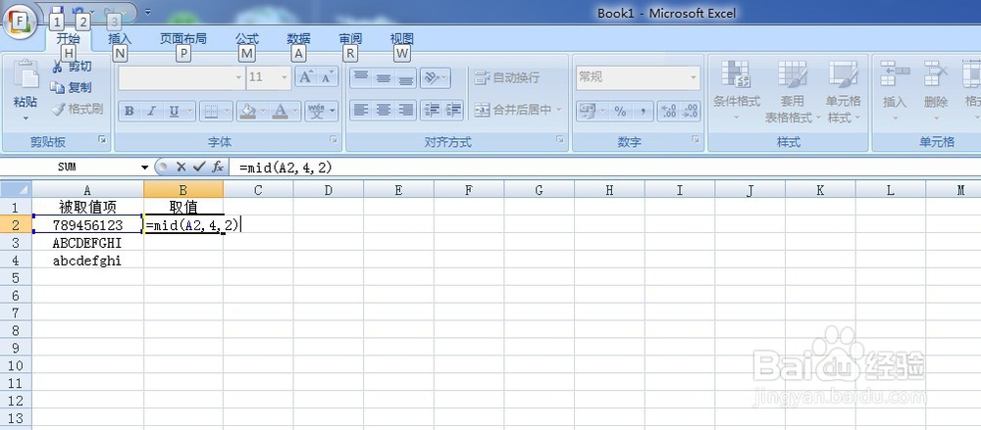Click Decrease Decimal icon

tap(690, 112)
